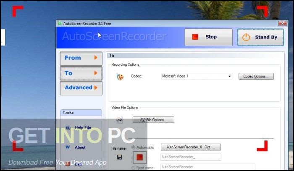This screenshot has width=294, height=171.
Task: Click the Video File Options group label
Action: coord(125,107)
